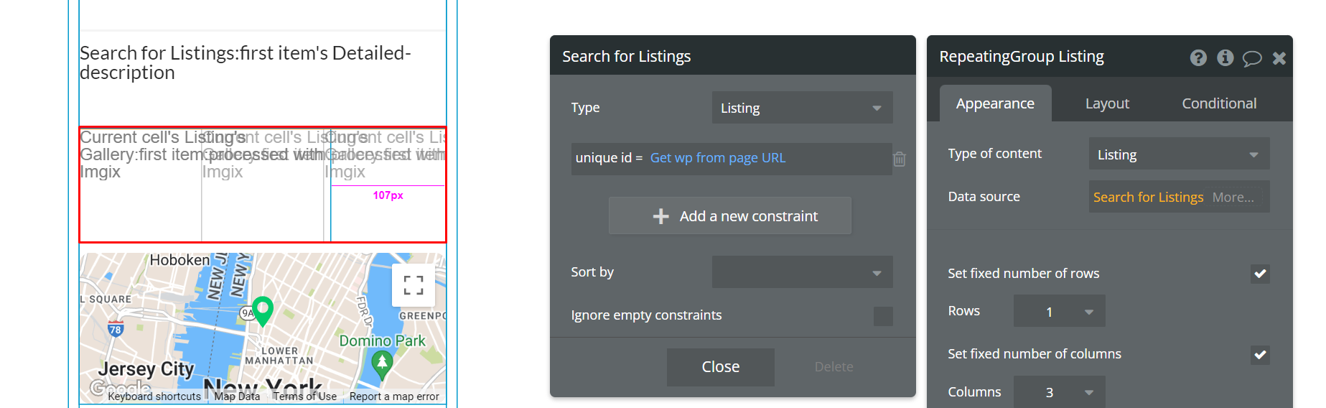This screenshot has height=408, width=1326.
Task: Expand the Sort by dropdown
Action: [x=802, y=272]
